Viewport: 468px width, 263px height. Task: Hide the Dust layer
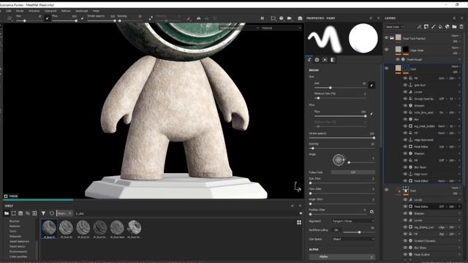click(387, 68)
